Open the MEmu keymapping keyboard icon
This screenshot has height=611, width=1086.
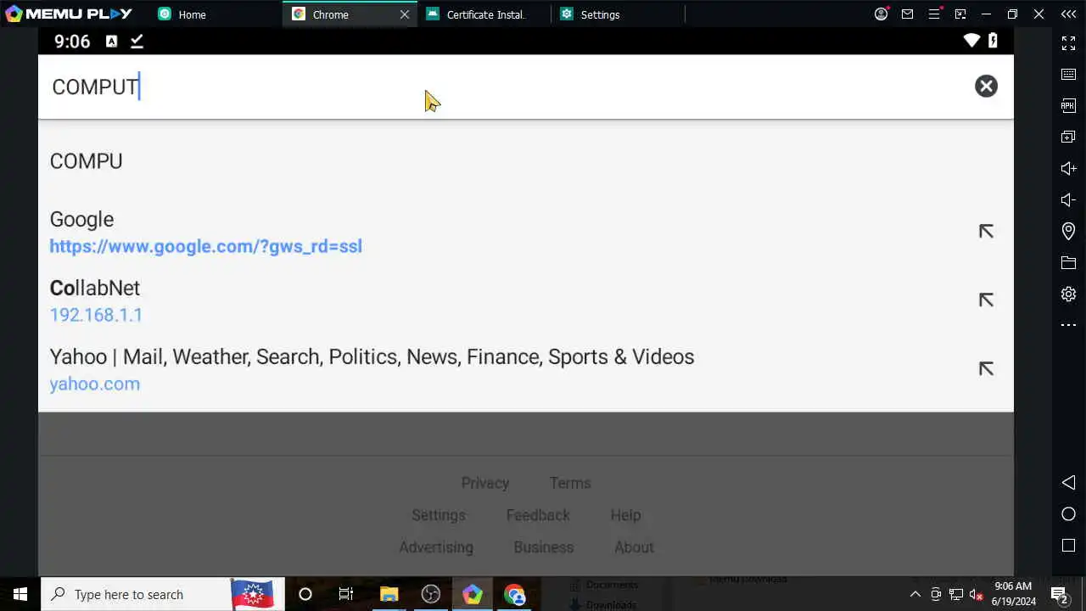[1068, 74]
